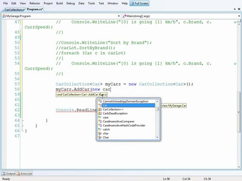Toggle the Full Screen button
The width and height of the screenshot is (242, 181).
click(x=139, y=3)
